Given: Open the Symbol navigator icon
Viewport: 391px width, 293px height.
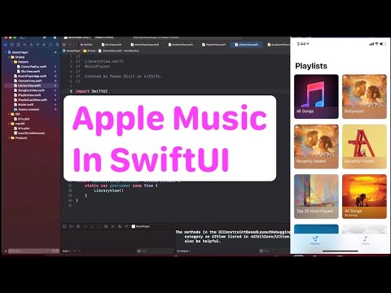Looking at the screenshot, I should (19, 45).
